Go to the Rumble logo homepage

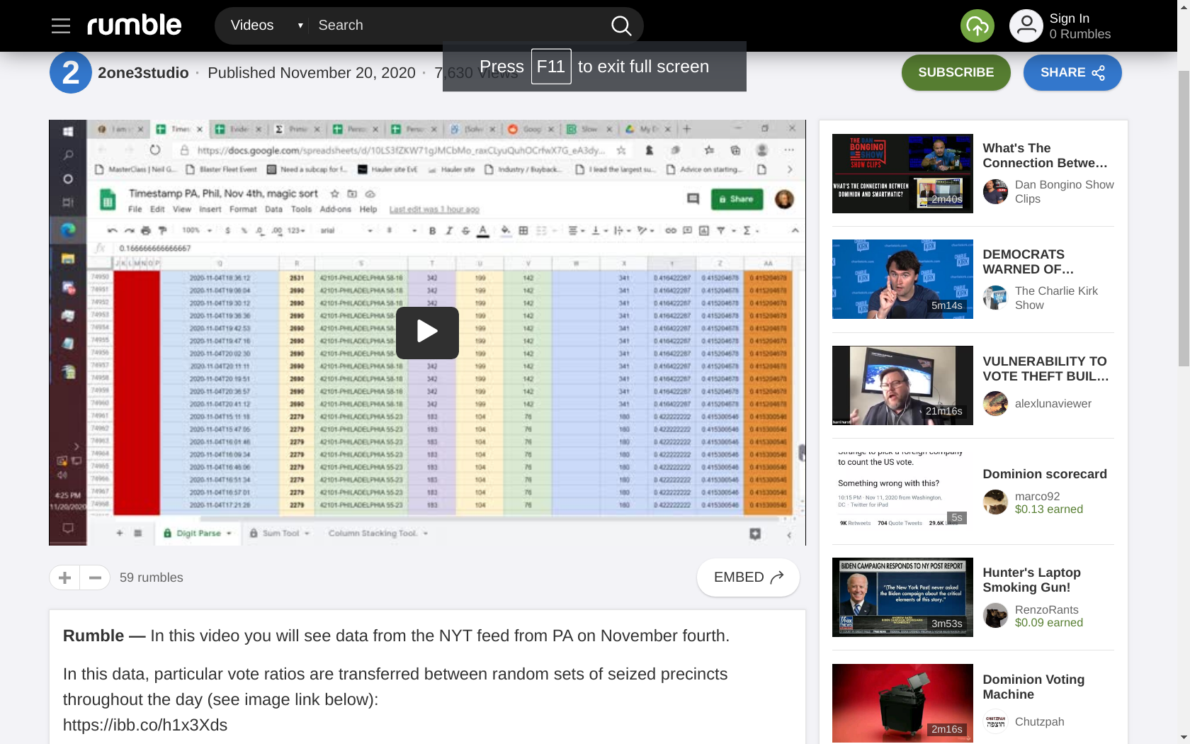135,26
